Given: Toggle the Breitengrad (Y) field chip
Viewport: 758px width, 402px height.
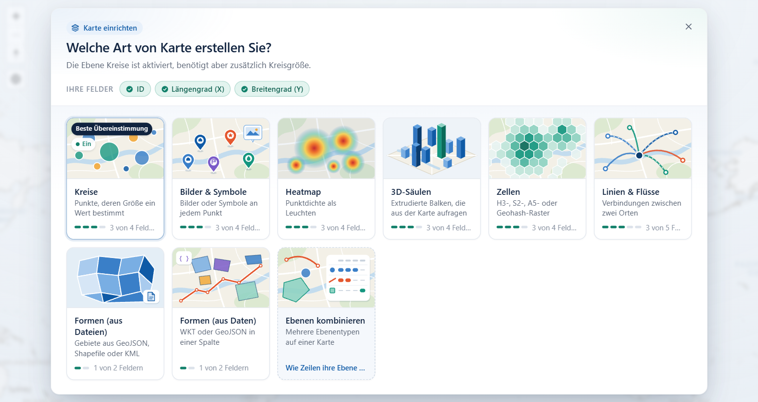Looking at the screenshot, I should pos(272,89).
